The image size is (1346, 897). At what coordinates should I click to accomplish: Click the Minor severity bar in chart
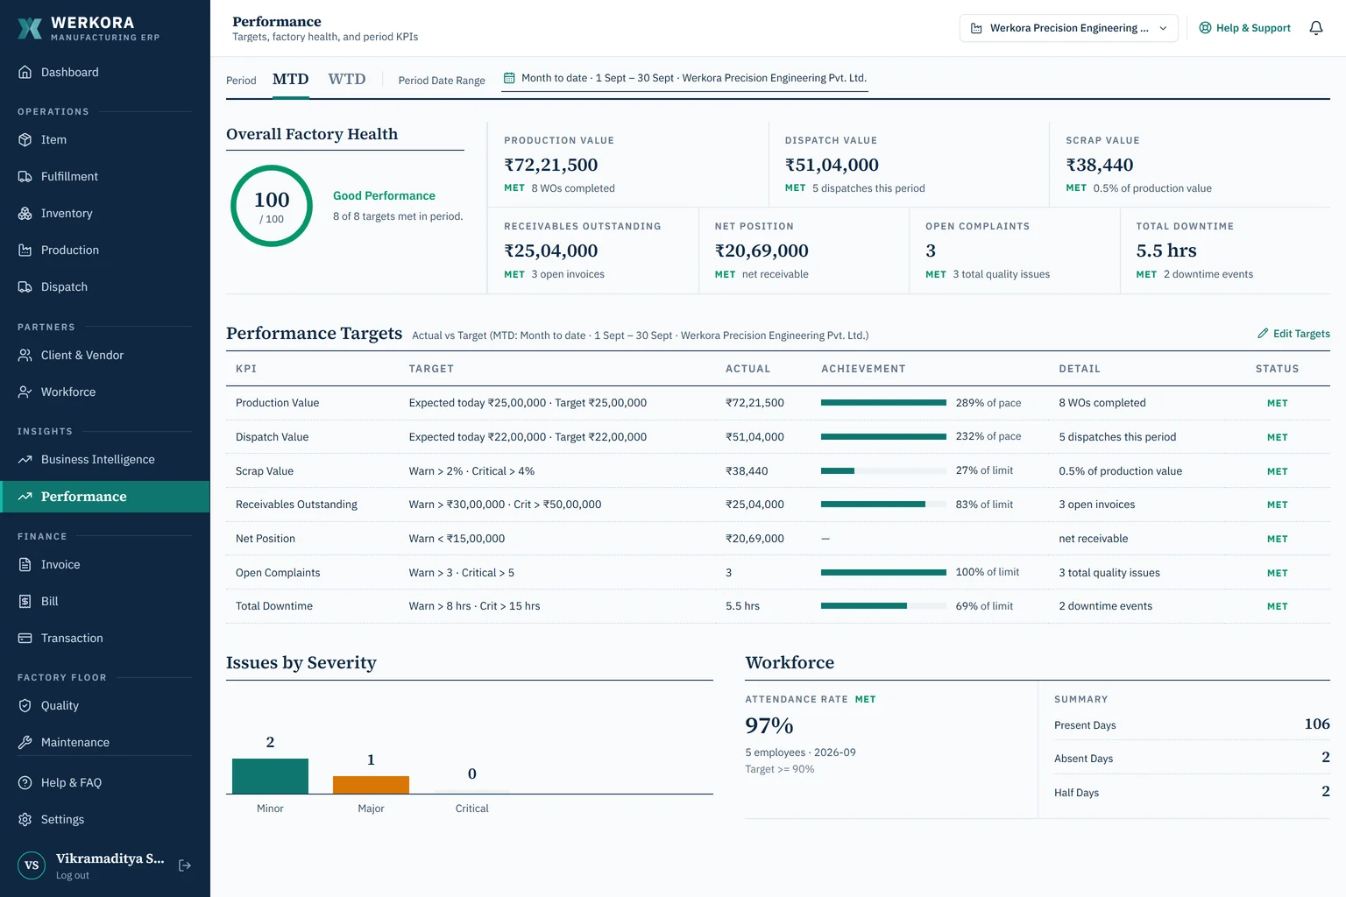pos(270,776)
